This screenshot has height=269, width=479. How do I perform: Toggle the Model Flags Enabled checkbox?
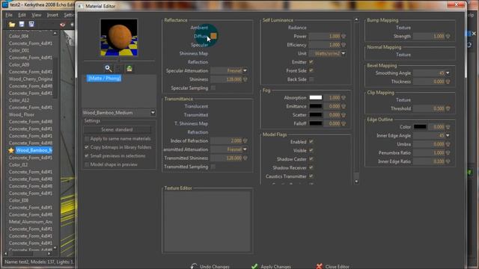(311, 142)
